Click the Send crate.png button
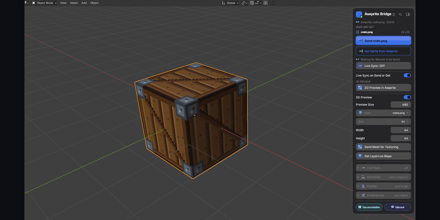The width and height of the screenshot is (440, 220). pos(383,41)
